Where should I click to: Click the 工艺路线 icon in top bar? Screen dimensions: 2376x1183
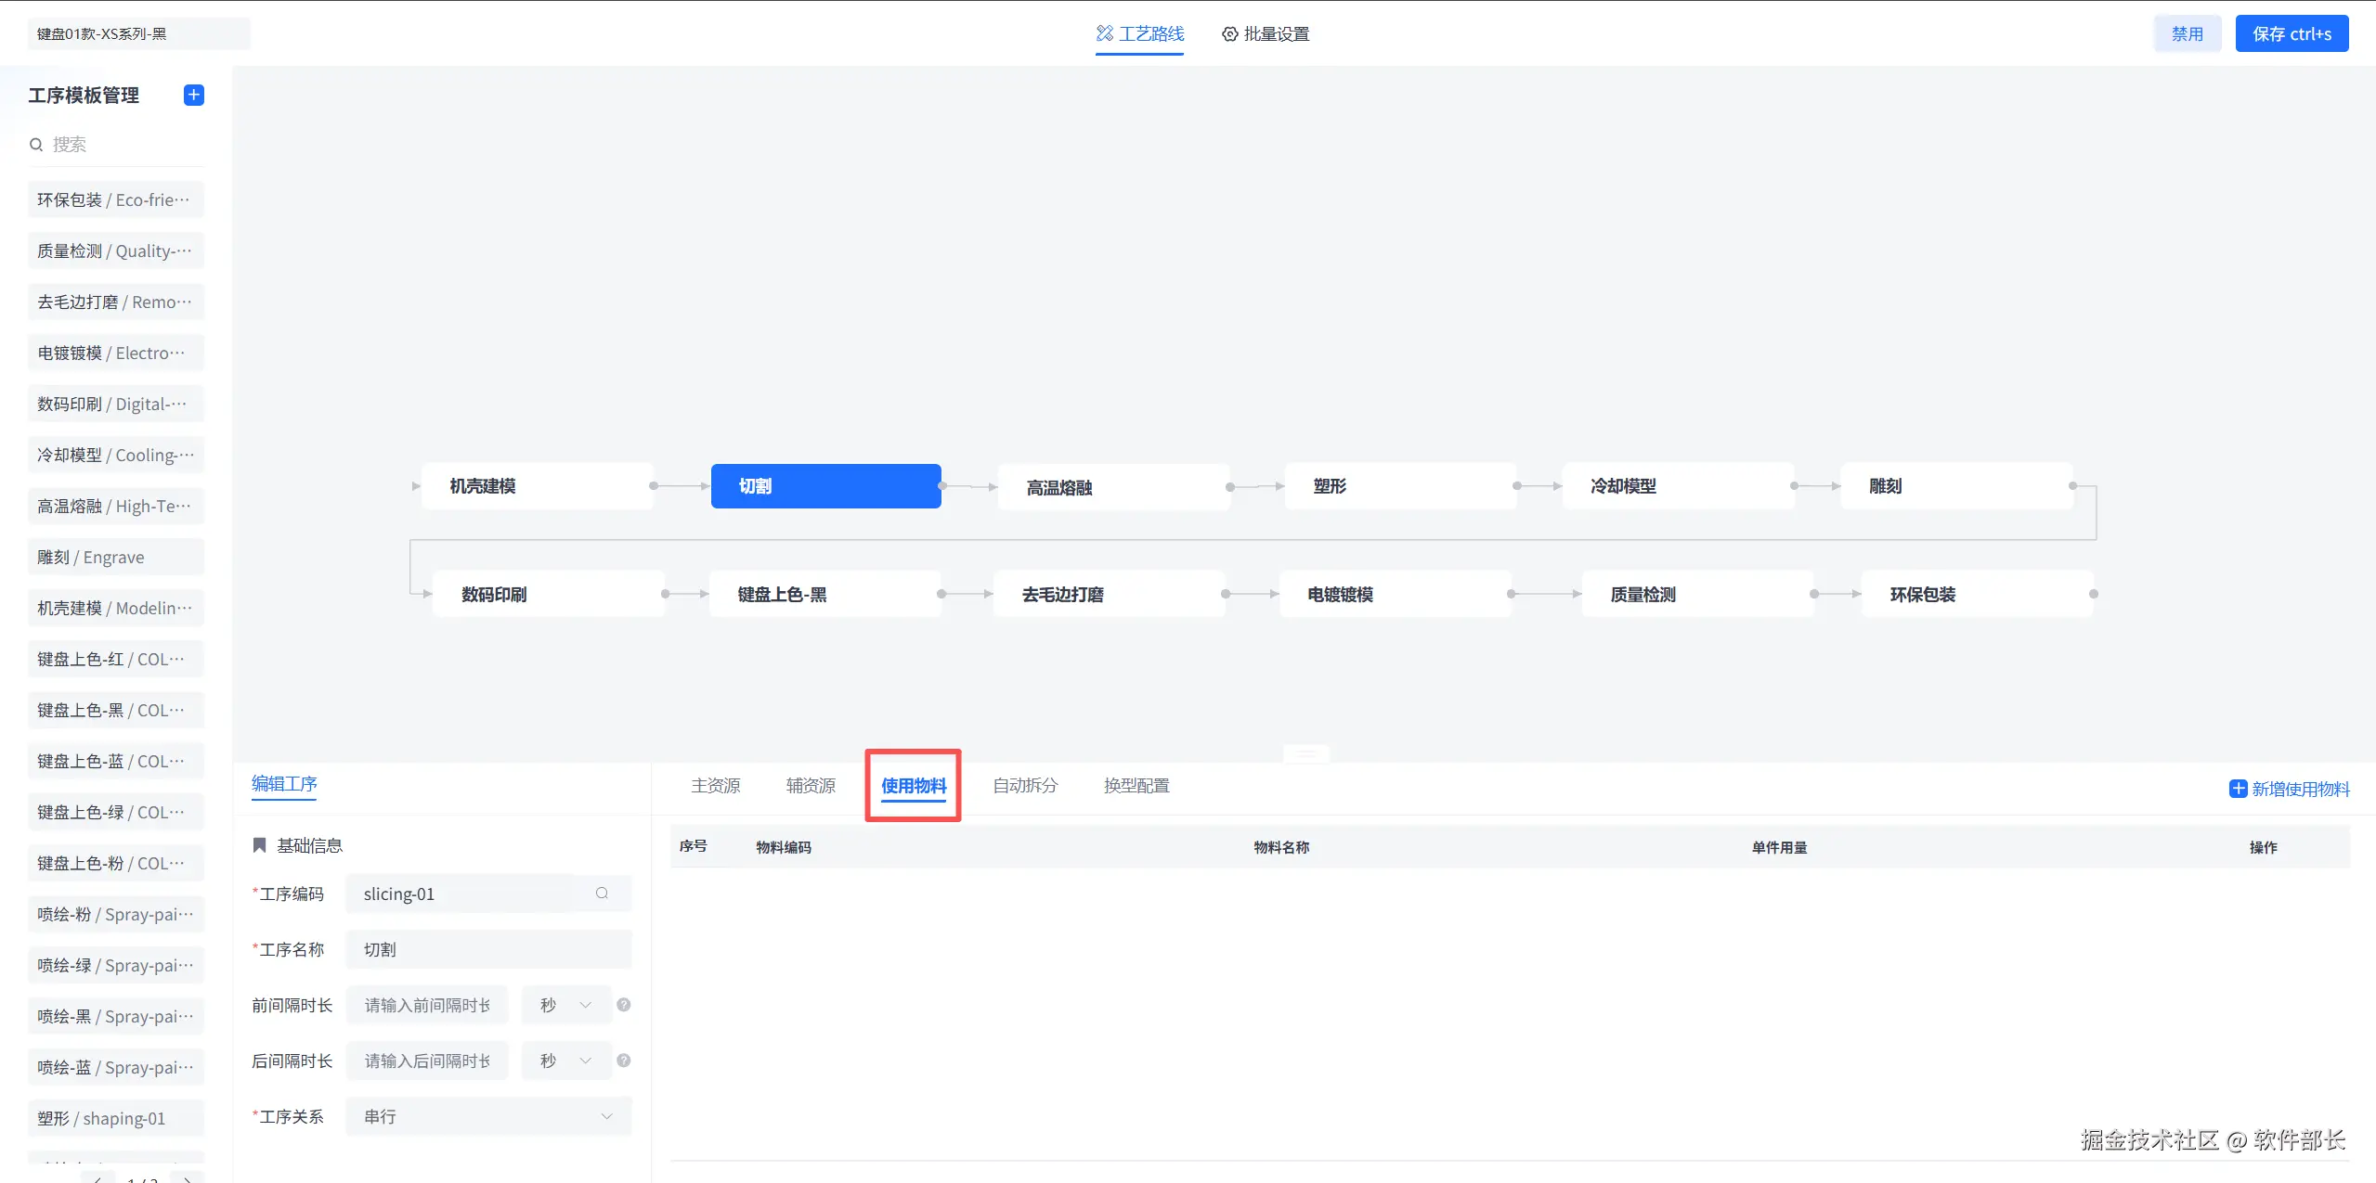point(1104,33)
